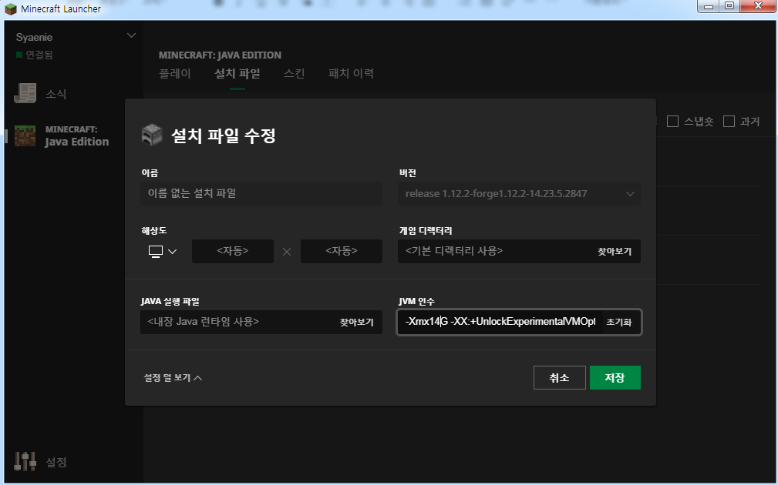Screen dimensions: 778x485
Task: Switch to the 설치 파일 tab
Action: click(237, 73)
